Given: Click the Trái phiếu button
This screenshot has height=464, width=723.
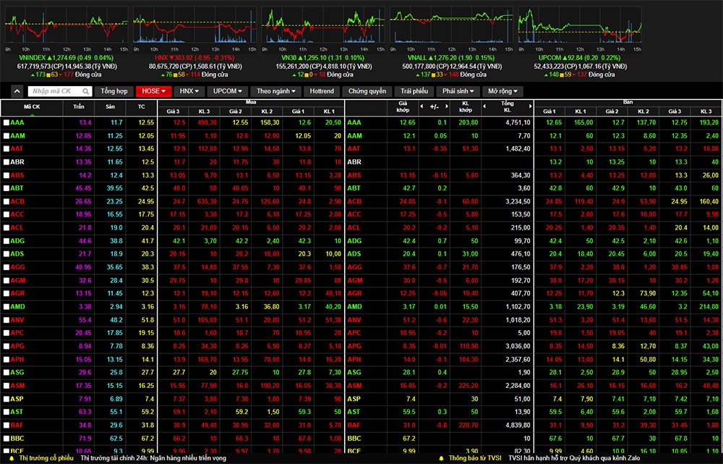Looking at the screenshot, I should [x=415, y=91].
